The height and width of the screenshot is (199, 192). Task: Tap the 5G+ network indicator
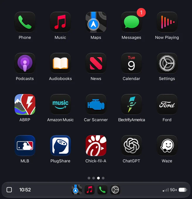174,190
